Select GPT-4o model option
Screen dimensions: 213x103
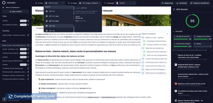pos(58,31)
